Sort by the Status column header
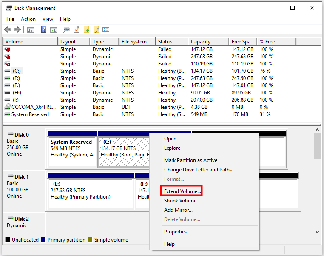 pos(172,42)
